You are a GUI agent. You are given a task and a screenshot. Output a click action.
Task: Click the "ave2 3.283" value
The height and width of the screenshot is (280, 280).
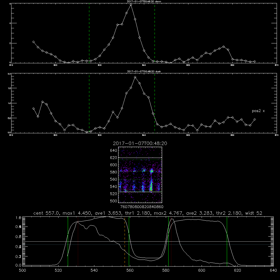click(x=199, y=213)
